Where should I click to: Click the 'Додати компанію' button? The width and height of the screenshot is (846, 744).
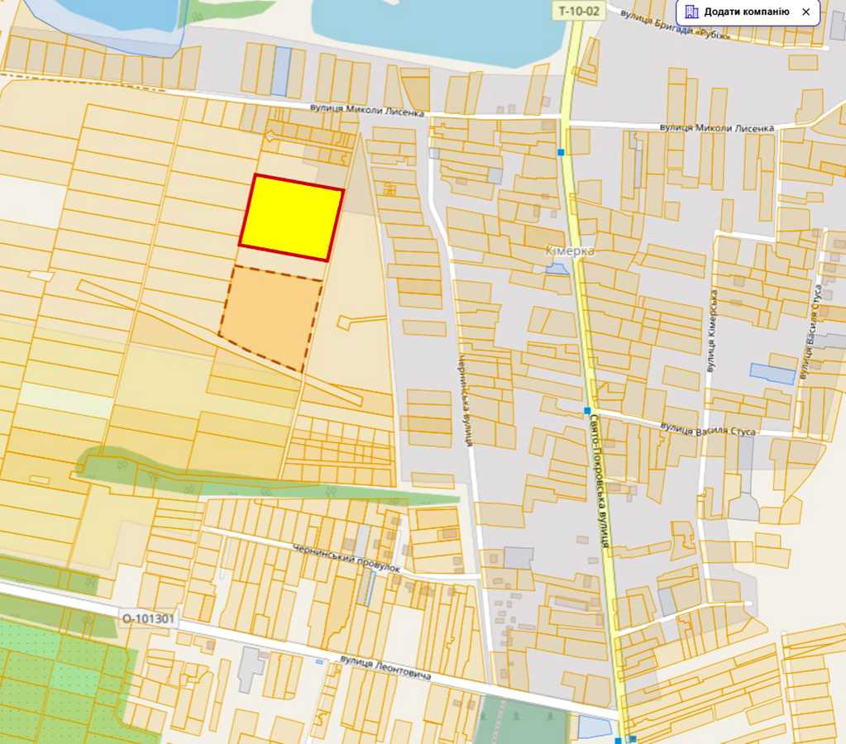point(748,12)
